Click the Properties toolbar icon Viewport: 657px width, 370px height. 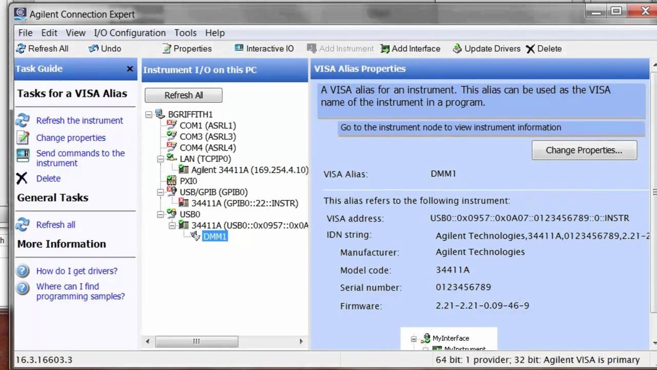point(167,48)
